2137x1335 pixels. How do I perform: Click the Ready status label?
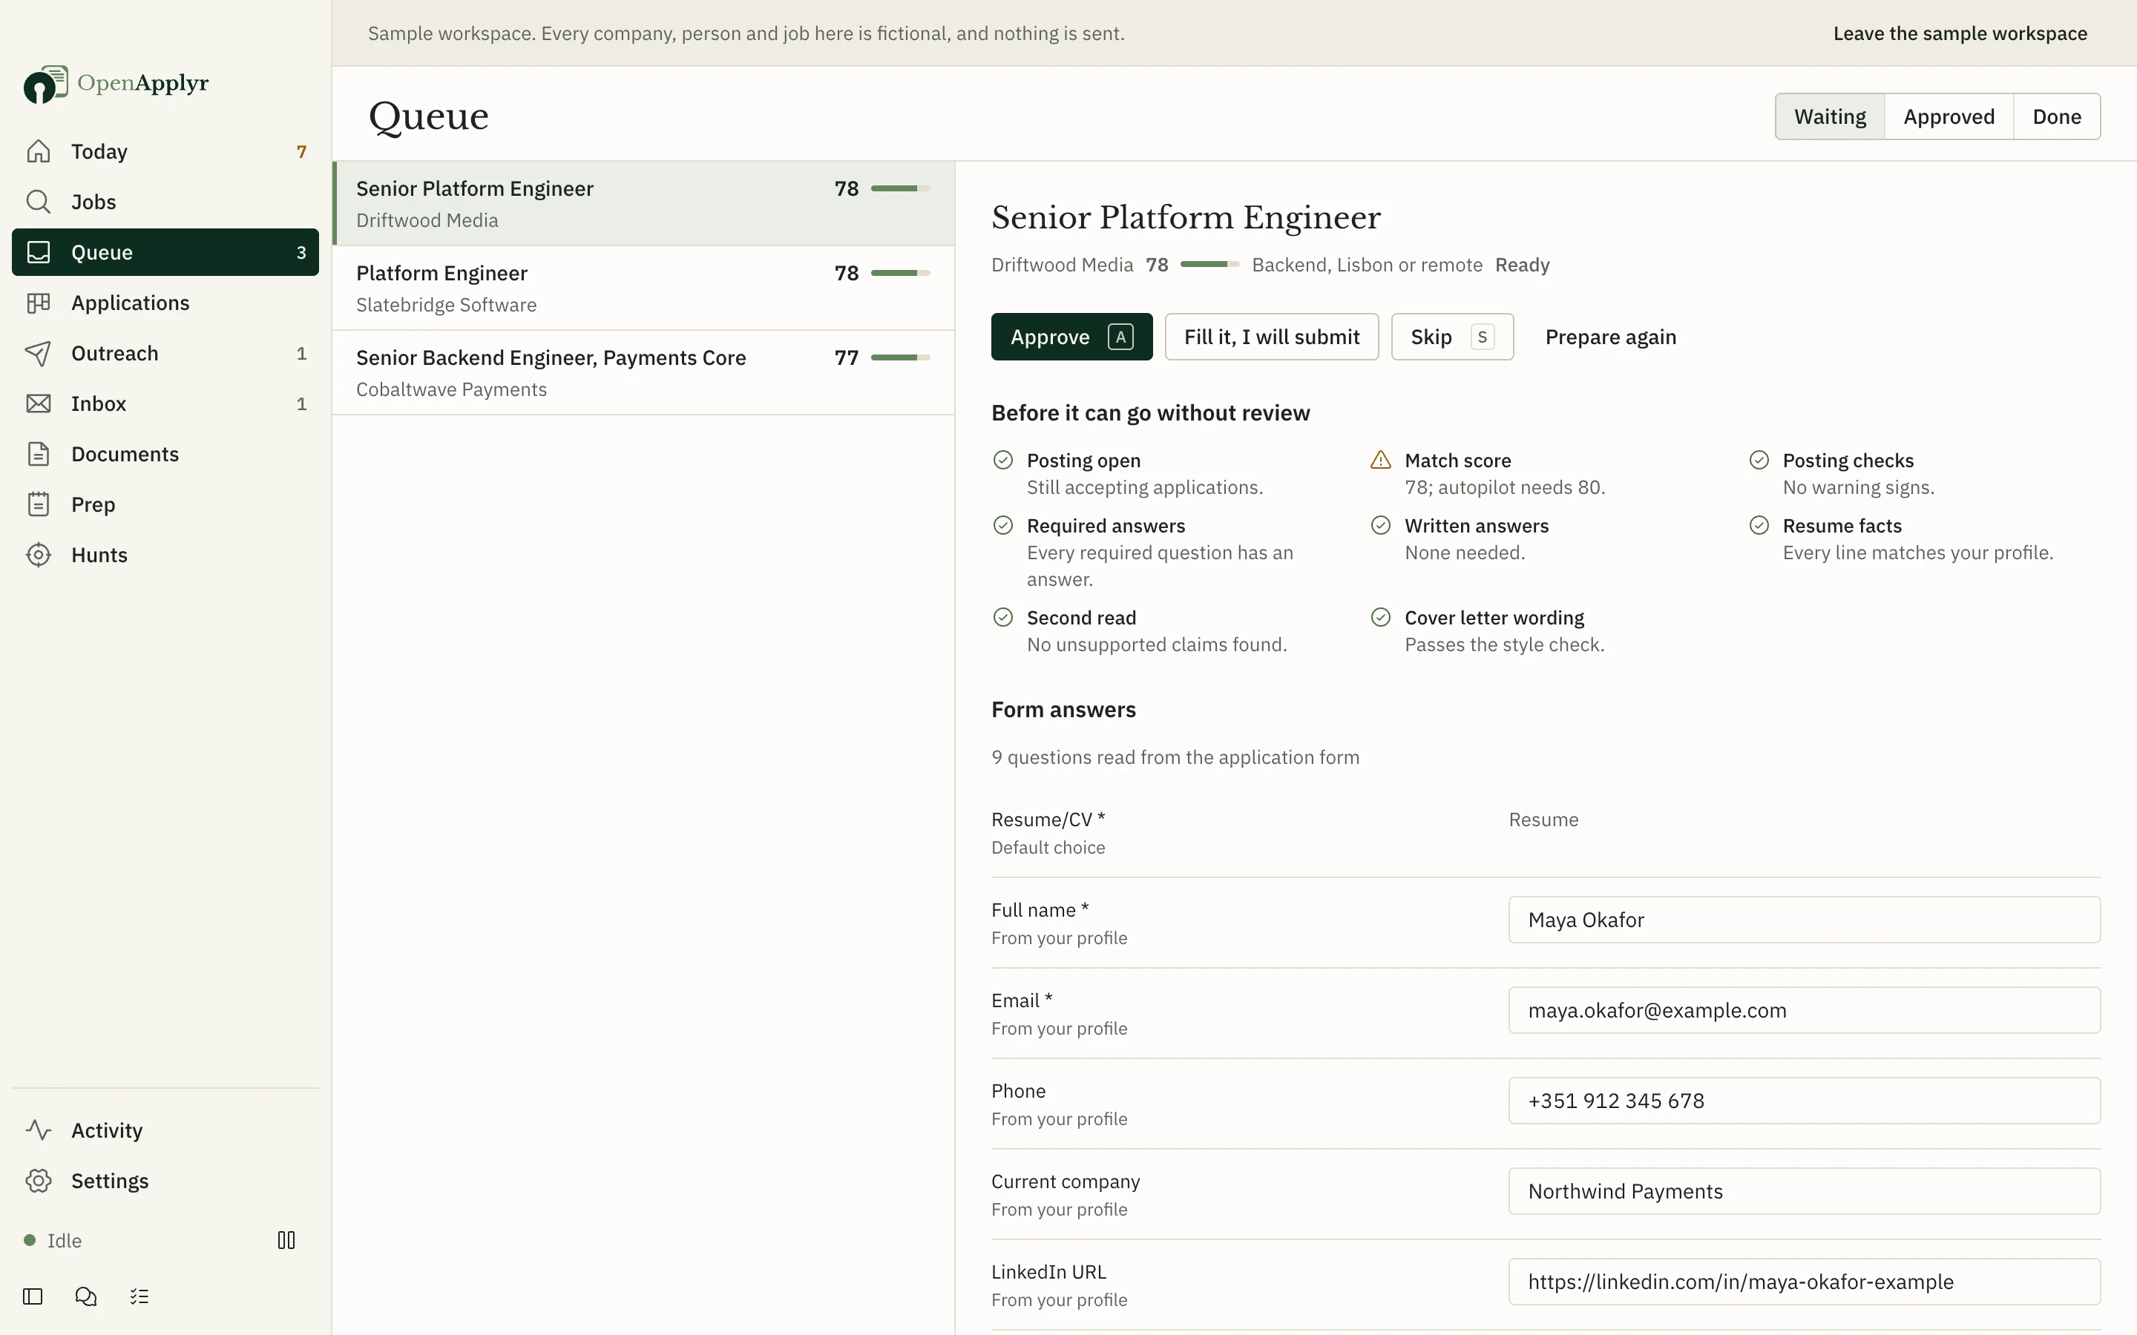point(1522,265)
